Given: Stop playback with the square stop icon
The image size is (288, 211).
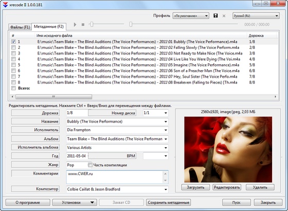Looking at the screenshot, I should (x=83, y=25).
